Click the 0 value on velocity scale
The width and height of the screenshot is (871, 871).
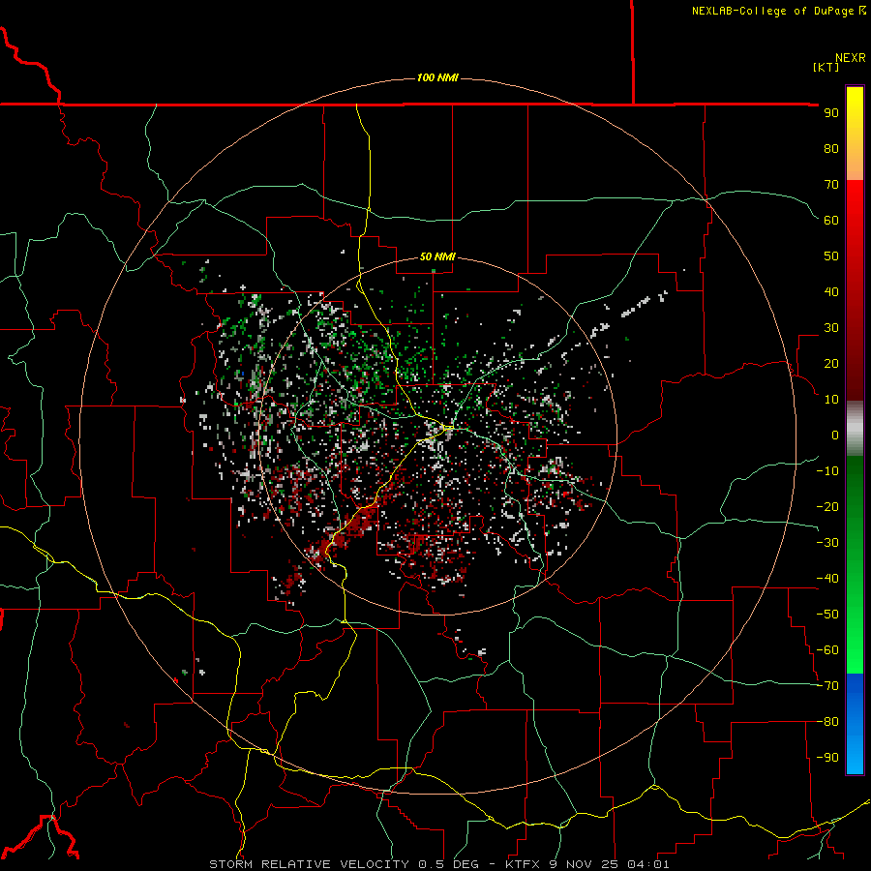pos(835,435)
